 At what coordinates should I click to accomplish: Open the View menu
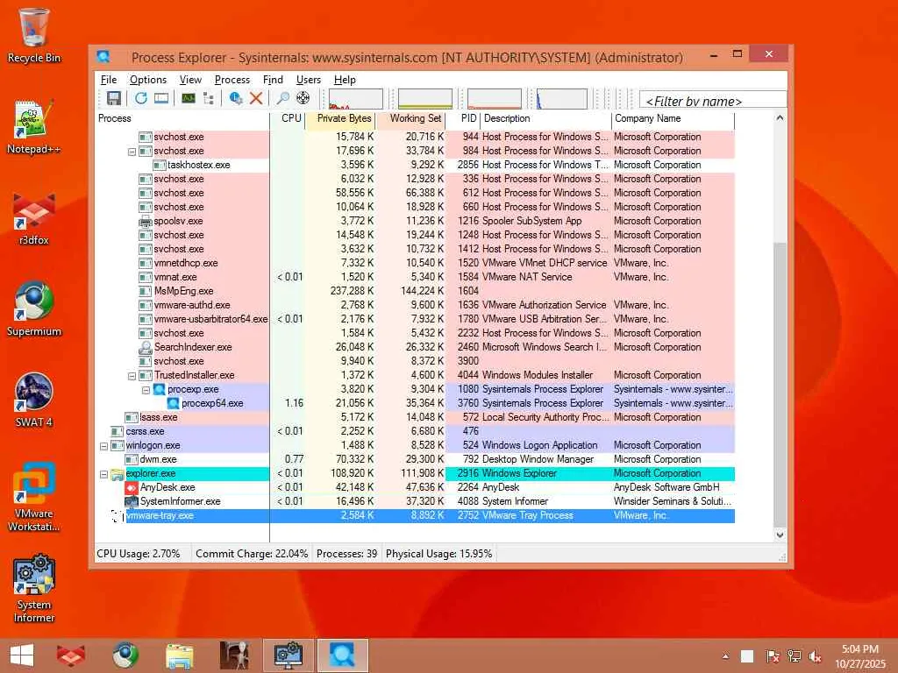click(x=190, y=80)
